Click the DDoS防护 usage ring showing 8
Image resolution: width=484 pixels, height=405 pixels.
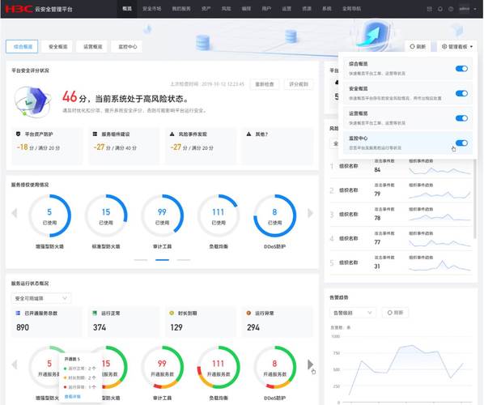tap(274, 215)
